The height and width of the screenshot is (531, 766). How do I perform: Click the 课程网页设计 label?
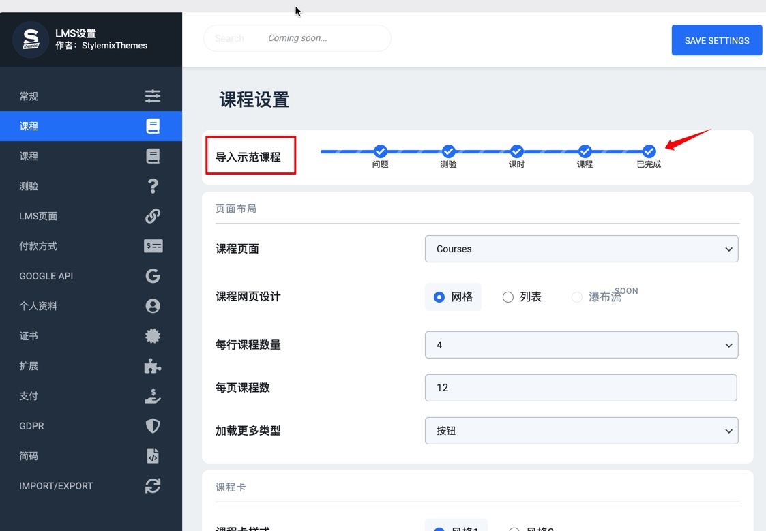pyautogui.click(x=248, y=297)
